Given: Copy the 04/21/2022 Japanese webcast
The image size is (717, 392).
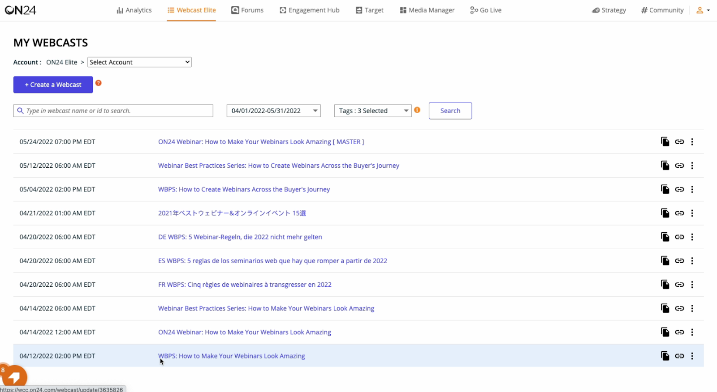Looking at the screenshot, I should [665, 213].
